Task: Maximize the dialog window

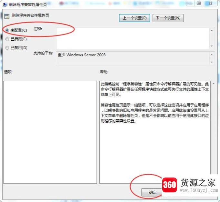Action: click(x=199, y=3)
